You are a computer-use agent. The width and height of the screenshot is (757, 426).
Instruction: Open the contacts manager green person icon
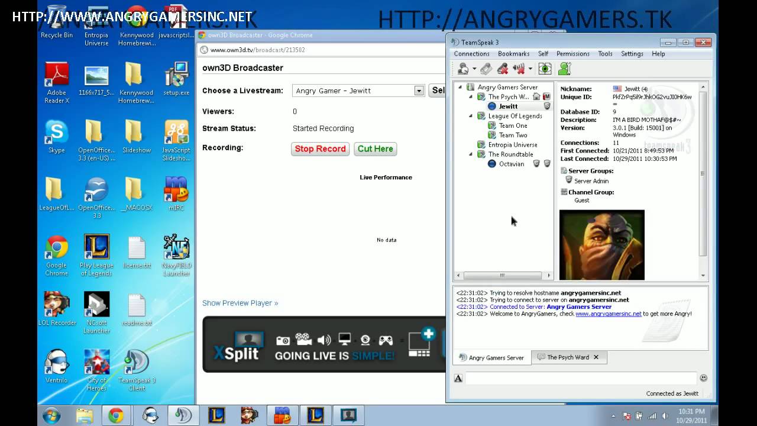(x=564, y=69)
